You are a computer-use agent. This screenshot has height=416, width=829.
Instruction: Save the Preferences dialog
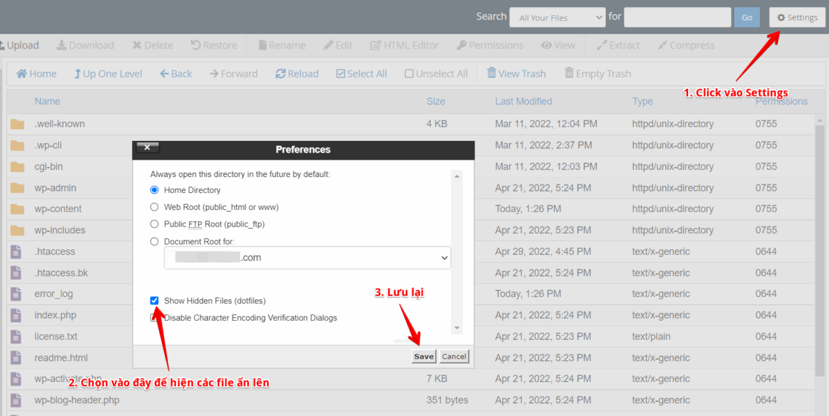point(423,357)
